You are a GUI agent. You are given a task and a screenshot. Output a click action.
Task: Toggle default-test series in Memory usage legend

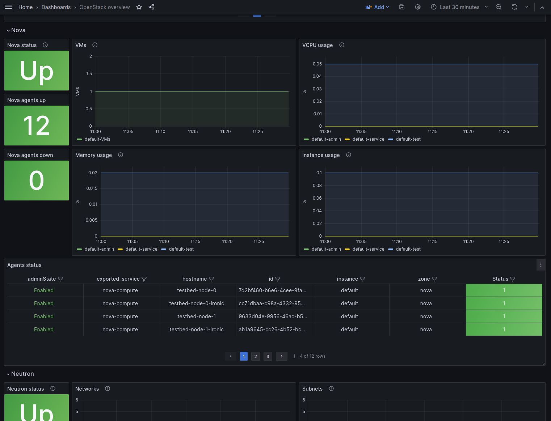point(181,249)
